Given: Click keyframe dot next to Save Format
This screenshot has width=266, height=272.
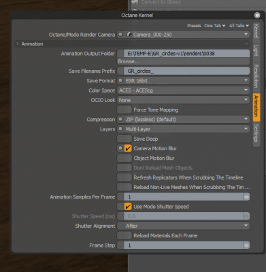Looking at the screenshot, I should click(120, 80).
